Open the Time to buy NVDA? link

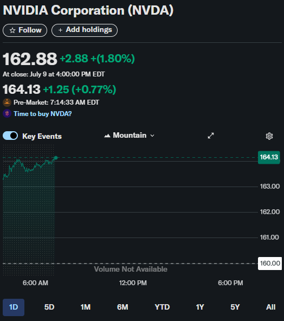pos(43,114)
